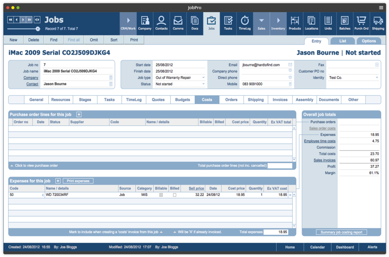Click the Mobile phone dial icon
The image size is (389, 257).
[290, 84]
